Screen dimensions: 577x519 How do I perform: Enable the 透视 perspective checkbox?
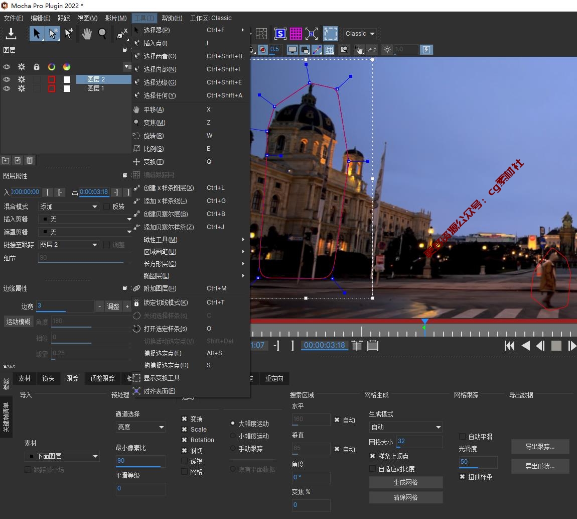(184, 461)
